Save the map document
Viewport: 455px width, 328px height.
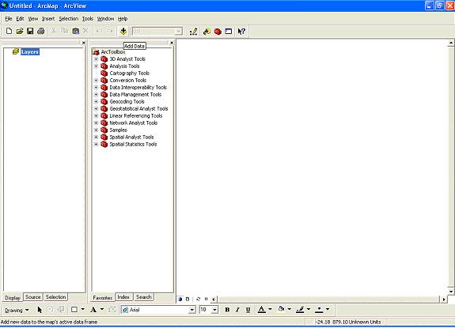tap(30, 31)
